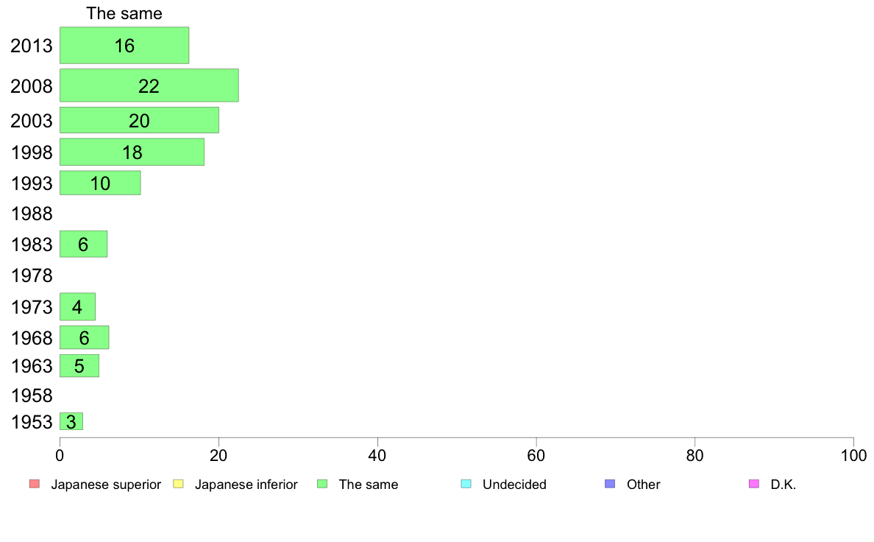Click the red Japanese superior legend swatch
This screenshot has width=874, height=542.
[x=35, y=483]
